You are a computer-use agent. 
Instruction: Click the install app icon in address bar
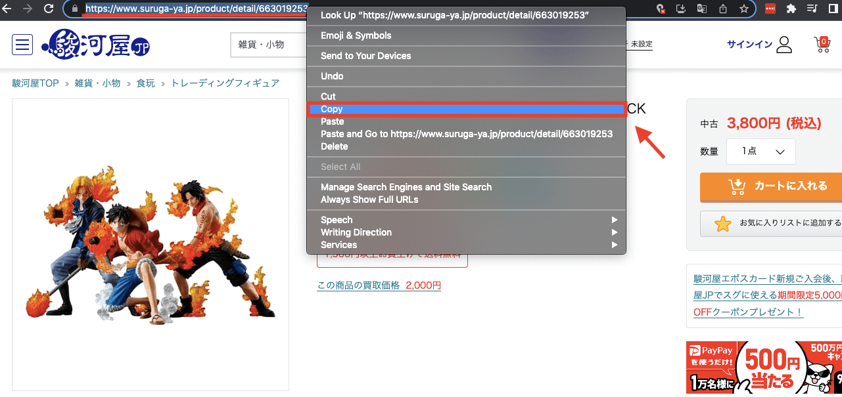point(681,9)
